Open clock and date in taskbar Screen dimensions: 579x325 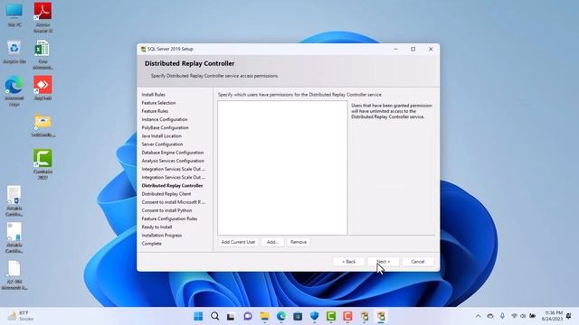click(553, 316)
